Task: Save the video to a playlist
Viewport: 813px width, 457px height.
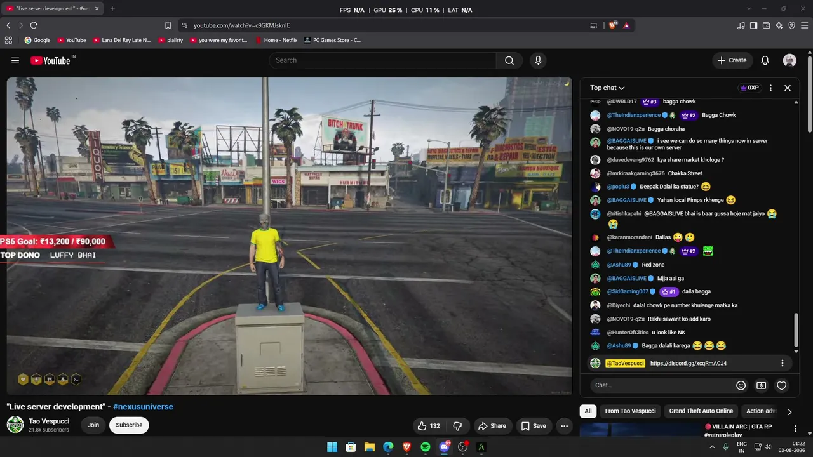Action: (534, 426)
